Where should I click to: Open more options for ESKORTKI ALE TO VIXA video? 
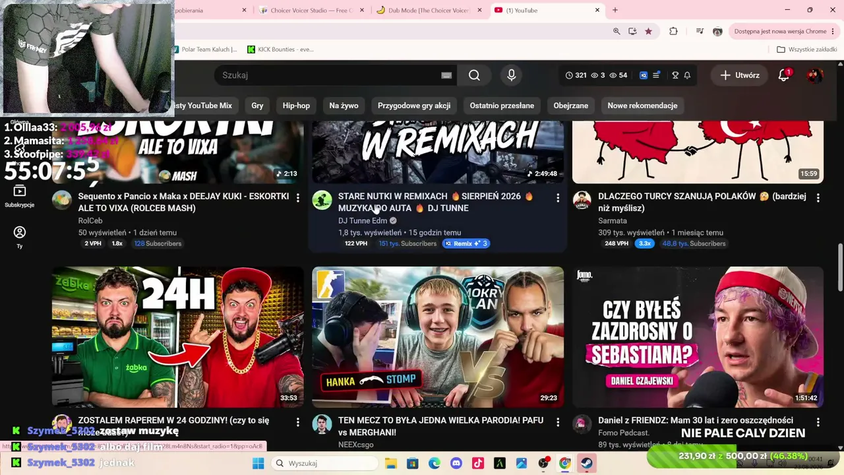[x=298, y=198]
